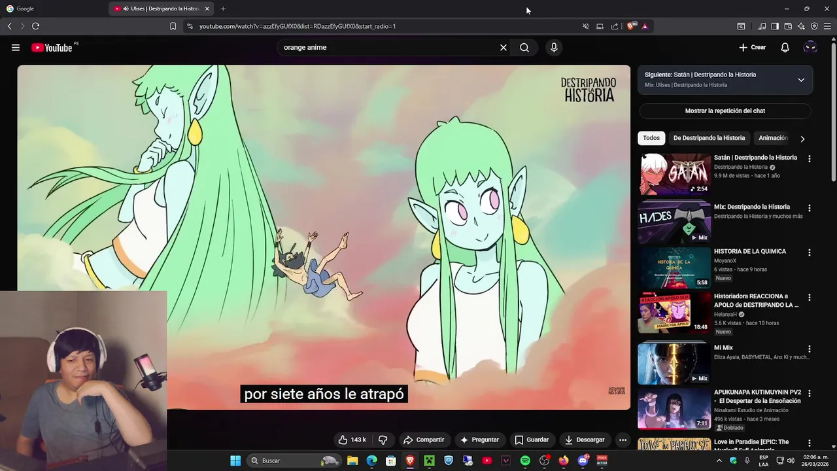This screenshot has height=471, width=837.
Task: Download the video with Descargar
Action: point(585,440)
